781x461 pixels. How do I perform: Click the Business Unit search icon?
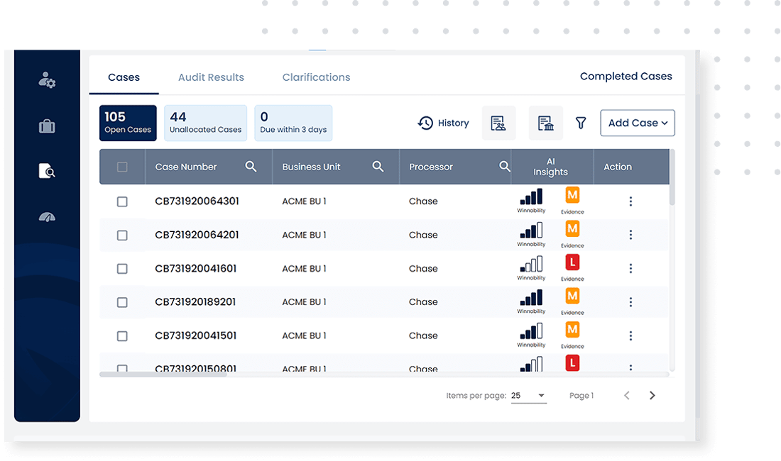[x=378, y=167]
